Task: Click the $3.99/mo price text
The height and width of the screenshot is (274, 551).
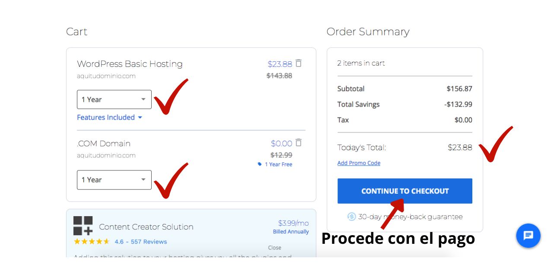Action: [x=293, y=223]
